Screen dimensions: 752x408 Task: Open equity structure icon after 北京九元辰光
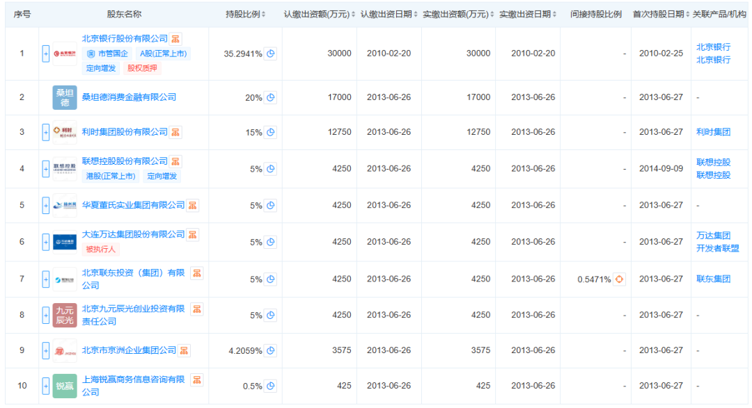[196, 309]
